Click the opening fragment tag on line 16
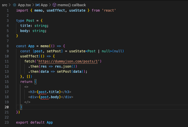 point(26,87)
